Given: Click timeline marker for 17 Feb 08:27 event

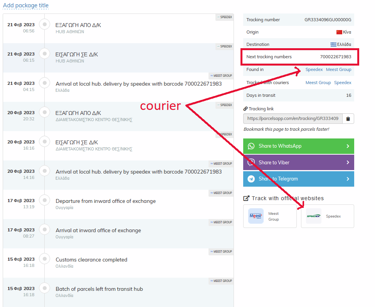Looking at the screenshot, I should click(44, 229).
